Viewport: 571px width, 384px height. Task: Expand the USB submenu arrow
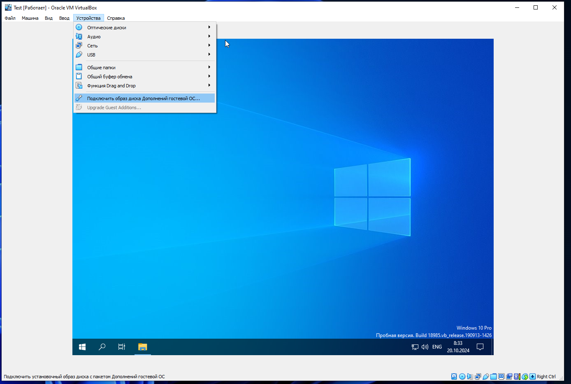(209, 54)
